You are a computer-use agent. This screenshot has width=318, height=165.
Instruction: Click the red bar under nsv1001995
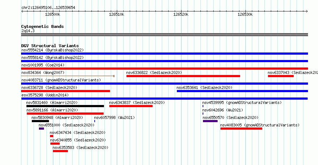click(164, 69)
